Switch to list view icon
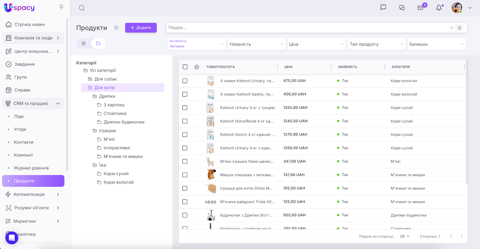 [x=84, y=43]
